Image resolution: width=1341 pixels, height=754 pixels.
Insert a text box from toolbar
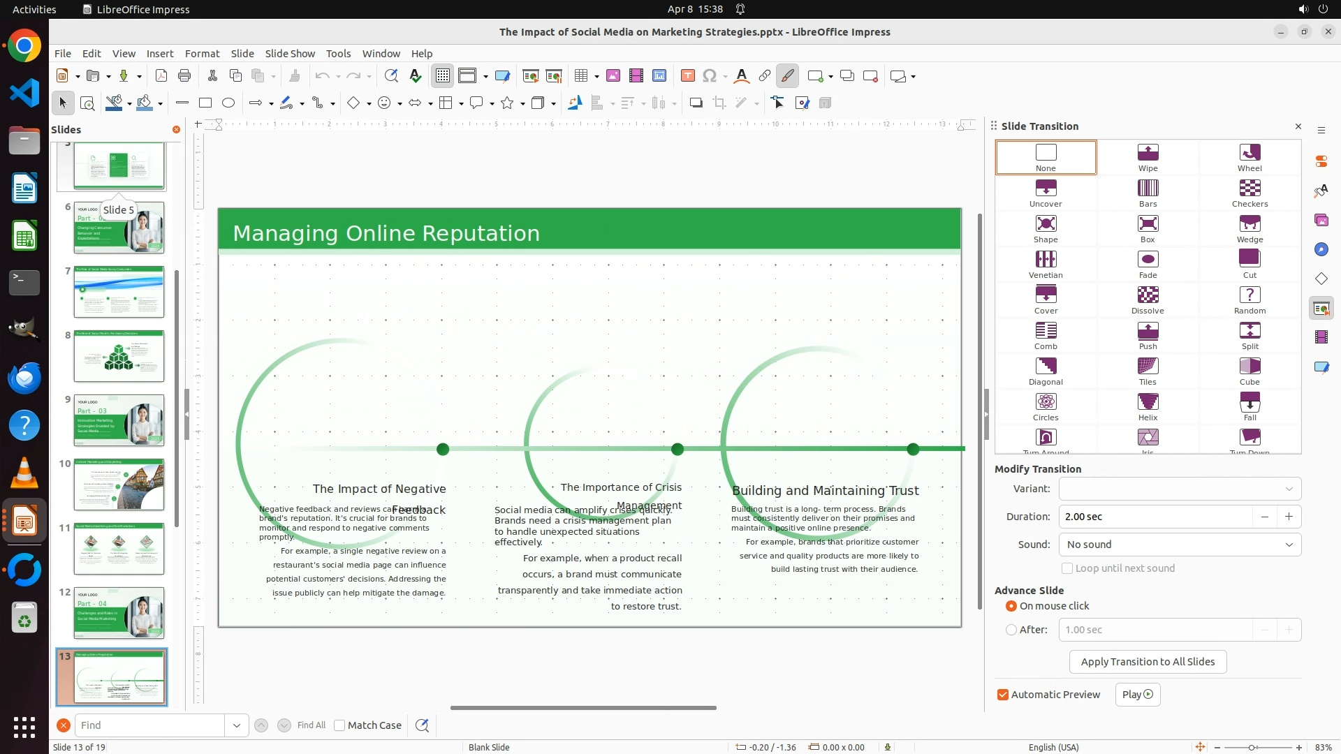(x=687, y=76)
